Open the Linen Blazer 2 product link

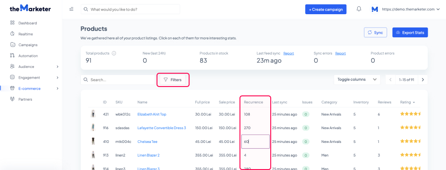pyautogui.click(x=149, y=155)
